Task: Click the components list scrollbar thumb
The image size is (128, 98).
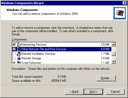Action: tap(113, 54)
